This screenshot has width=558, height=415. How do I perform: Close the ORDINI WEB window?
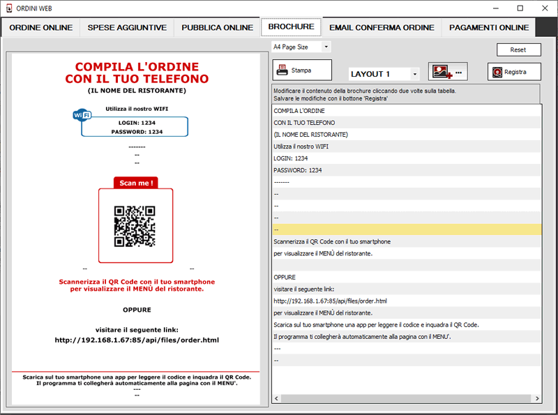click(545, 8)
